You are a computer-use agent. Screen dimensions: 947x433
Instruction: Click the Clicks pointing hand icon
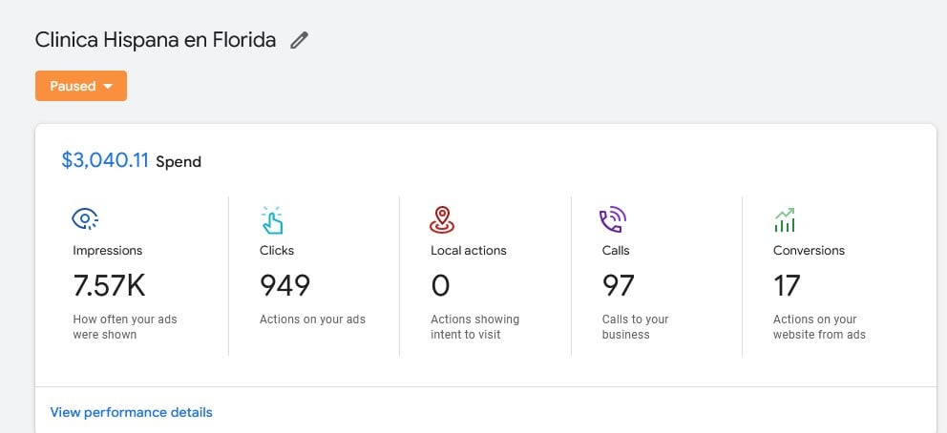pyautogui.click(x=272, y=220)
